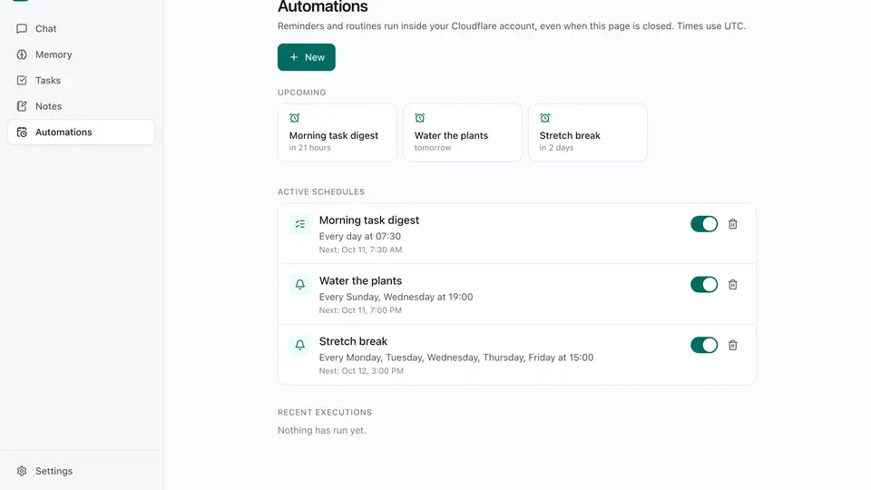Click the RECENT EXECUTIONS section label
The width and height of the screenshot is (871, 490).
pyautogui.click(x=325, y=412)
